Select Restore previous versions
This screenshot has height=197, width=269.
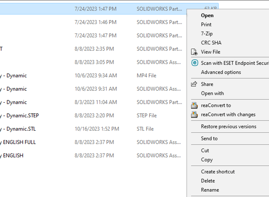point(229,126)
